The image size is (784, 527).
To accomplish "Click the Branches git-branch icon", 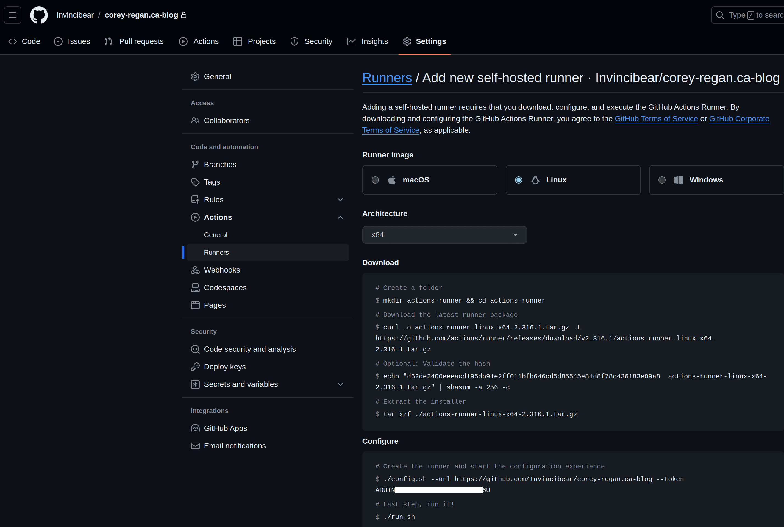I will tap(195, 164).
